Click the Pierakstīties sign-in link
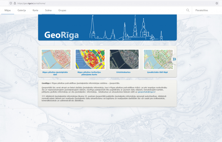Screen dimensions: 222x142 (x=202, y=10)
